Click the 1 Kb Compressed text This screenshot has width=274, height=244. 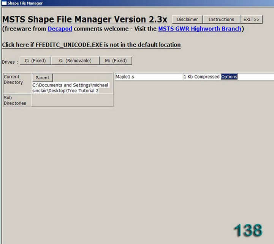point(201,77)
